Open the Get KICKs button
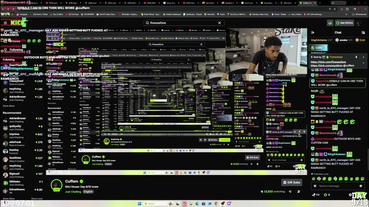 344,23
